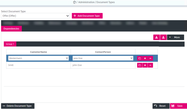
Task: Switch to the Dependencies tab
Action: coord(11,29)
